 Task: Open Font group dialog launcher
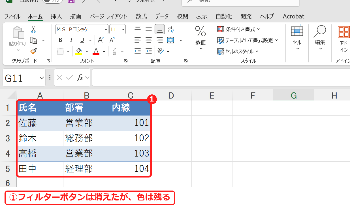(125, 61)
